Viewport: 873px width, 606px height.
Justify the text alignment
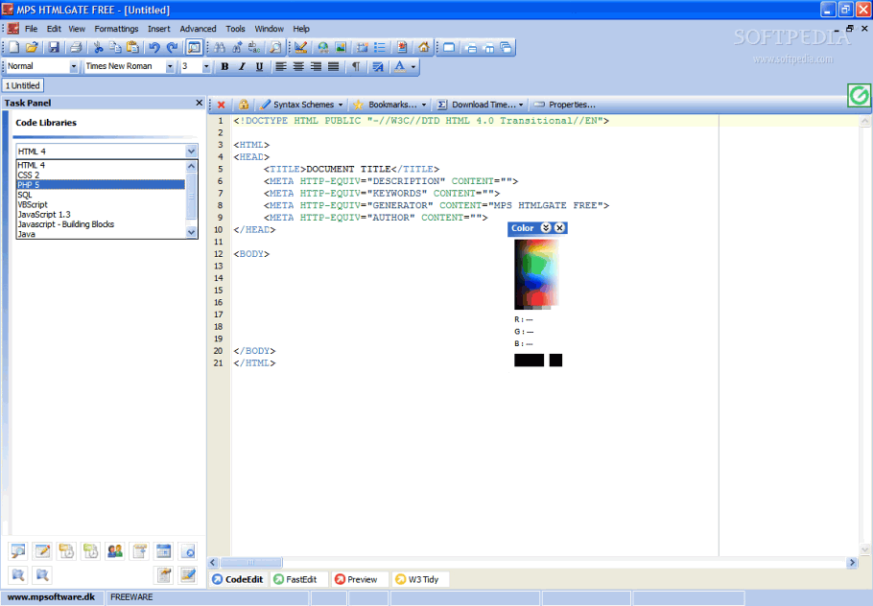[x=333, y=66]
